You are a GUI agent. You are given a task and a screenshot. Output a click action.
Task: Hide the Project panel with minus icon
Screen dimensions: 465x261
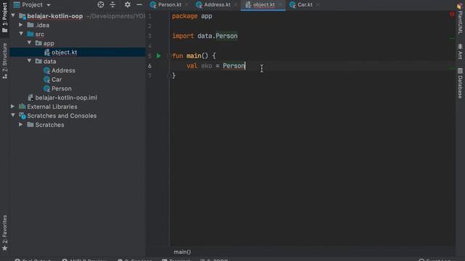click(x=139, y=4)
